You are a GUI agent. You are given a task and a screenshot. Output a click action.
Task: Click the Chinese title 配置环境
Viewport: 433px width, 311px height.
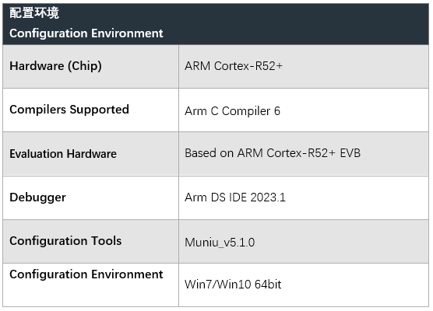[34, 13]
